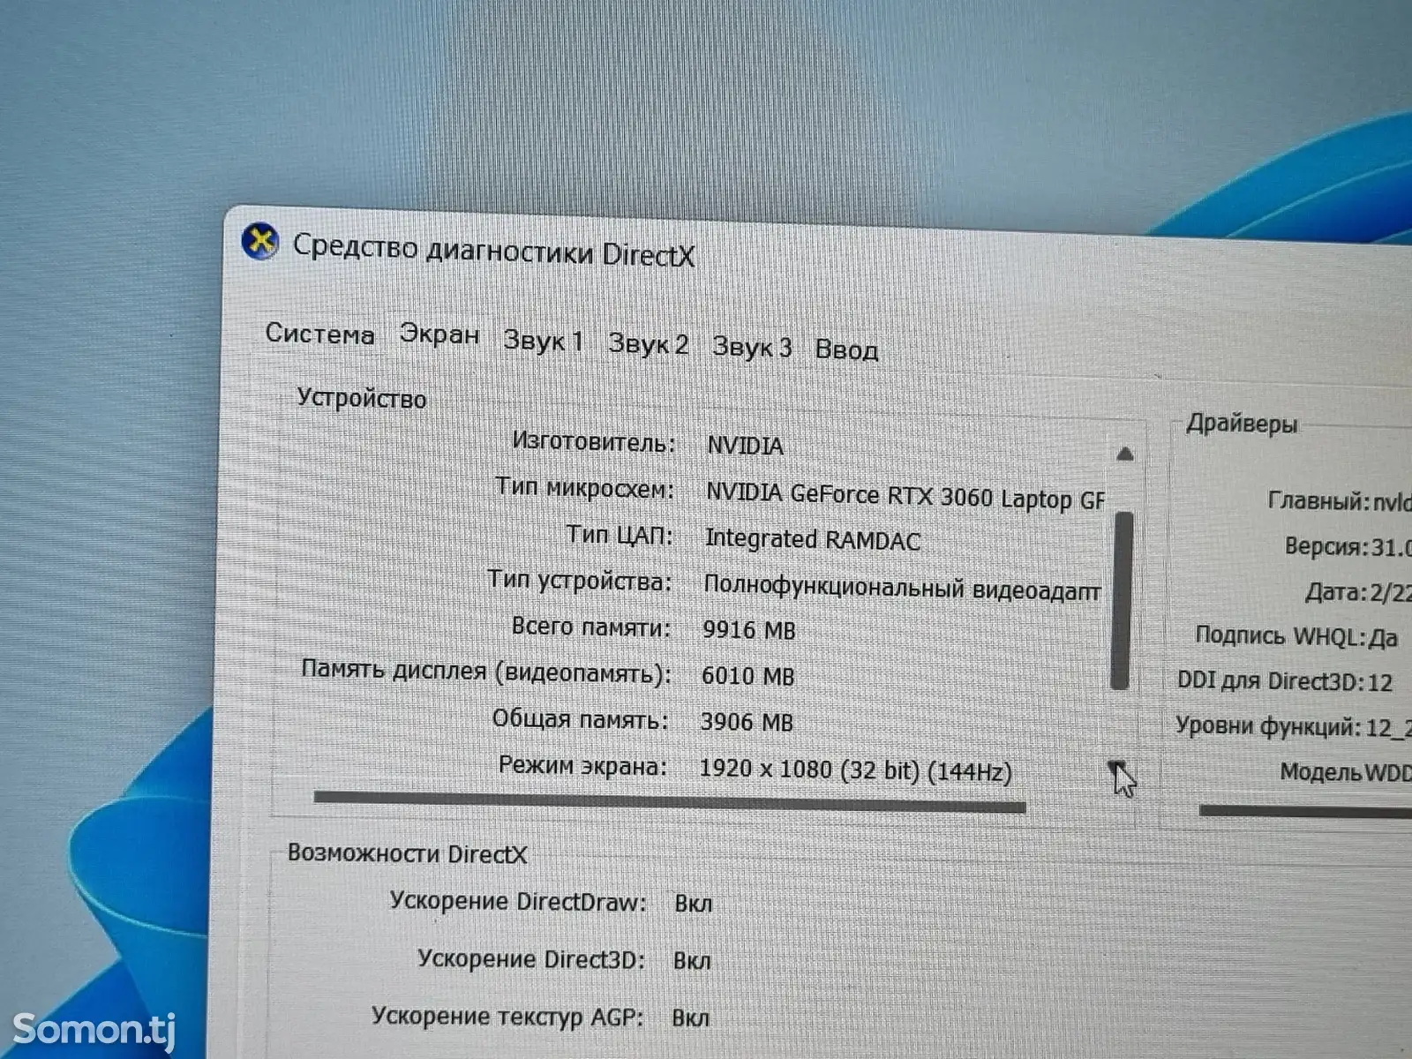Click the Подпись WHQL: Да entry
The height and width of the screenshot is (1059, 1412).
pyautogui.click(x=1296, y=636)
